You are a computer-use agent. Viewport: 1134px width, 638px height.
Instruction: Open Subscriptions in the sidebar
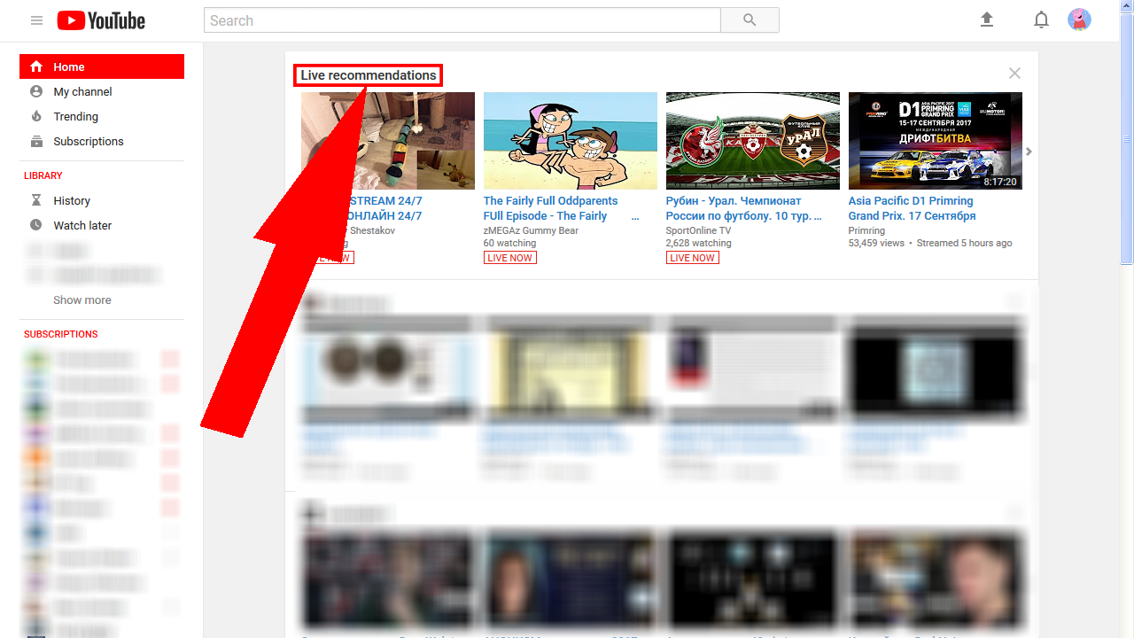[102, 141]
